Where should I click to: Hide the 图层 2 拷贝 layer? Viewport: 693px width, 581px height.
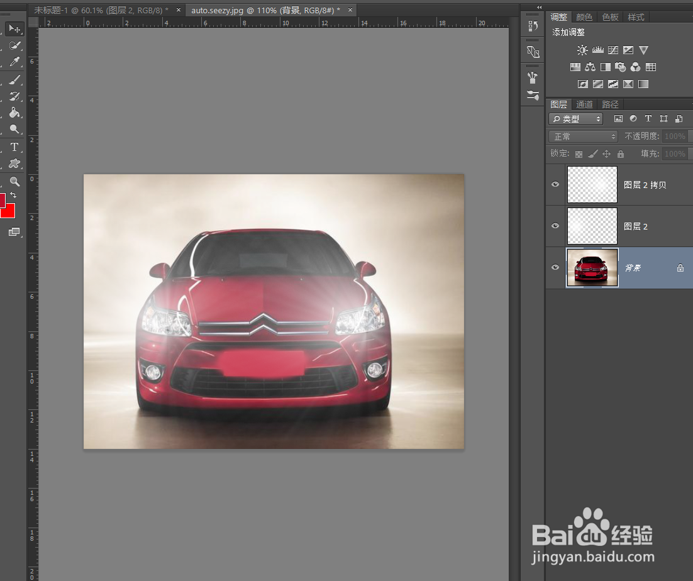click(x=555, y=184)
